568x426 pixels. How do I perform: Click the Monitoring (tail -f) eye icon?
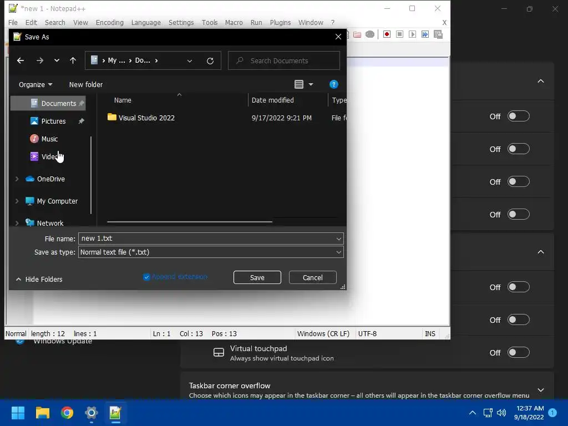[x=370, y=34]
